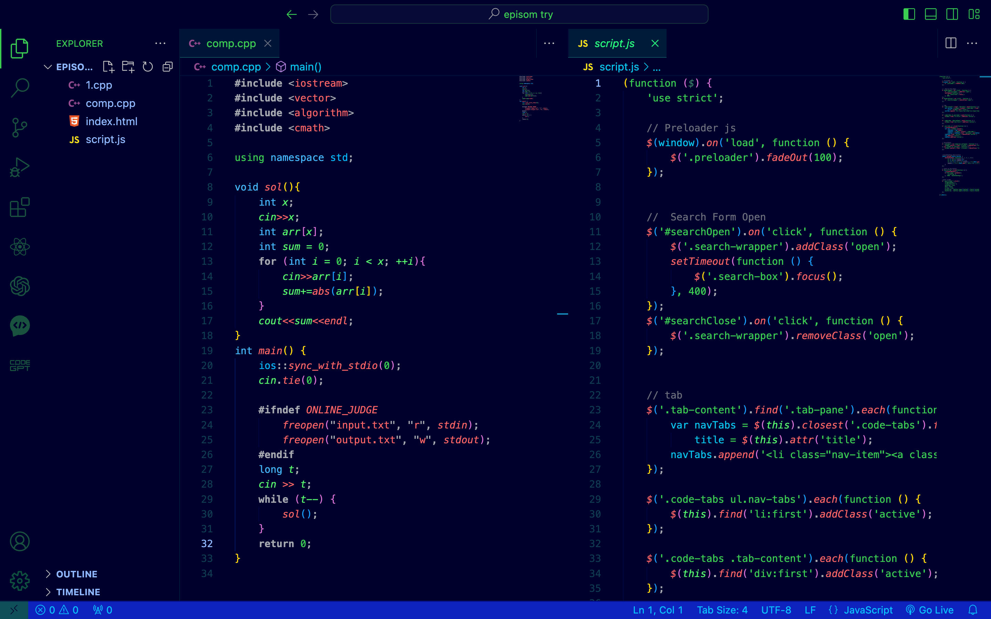The height and width of the screenshot is (619, 991).
Task: Click the ports forwarded indicator
Action: coord(103,610)
